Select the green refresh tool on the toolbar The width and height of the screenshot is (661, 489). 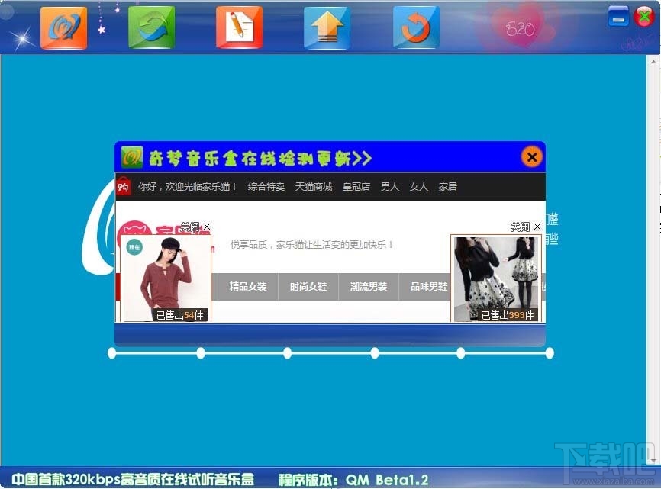tap(151, 28)
